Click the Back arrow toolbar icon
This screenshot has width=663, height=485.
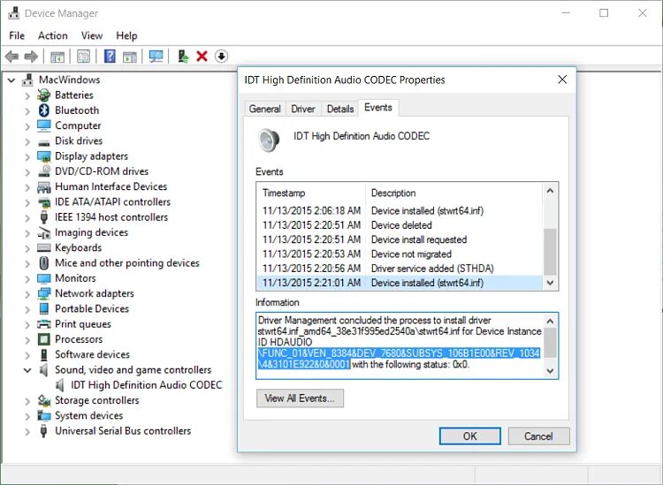[x=11, y=57]
